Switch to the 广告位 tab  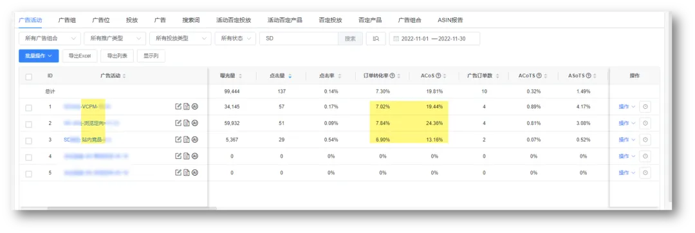click(x=101, y=20)
